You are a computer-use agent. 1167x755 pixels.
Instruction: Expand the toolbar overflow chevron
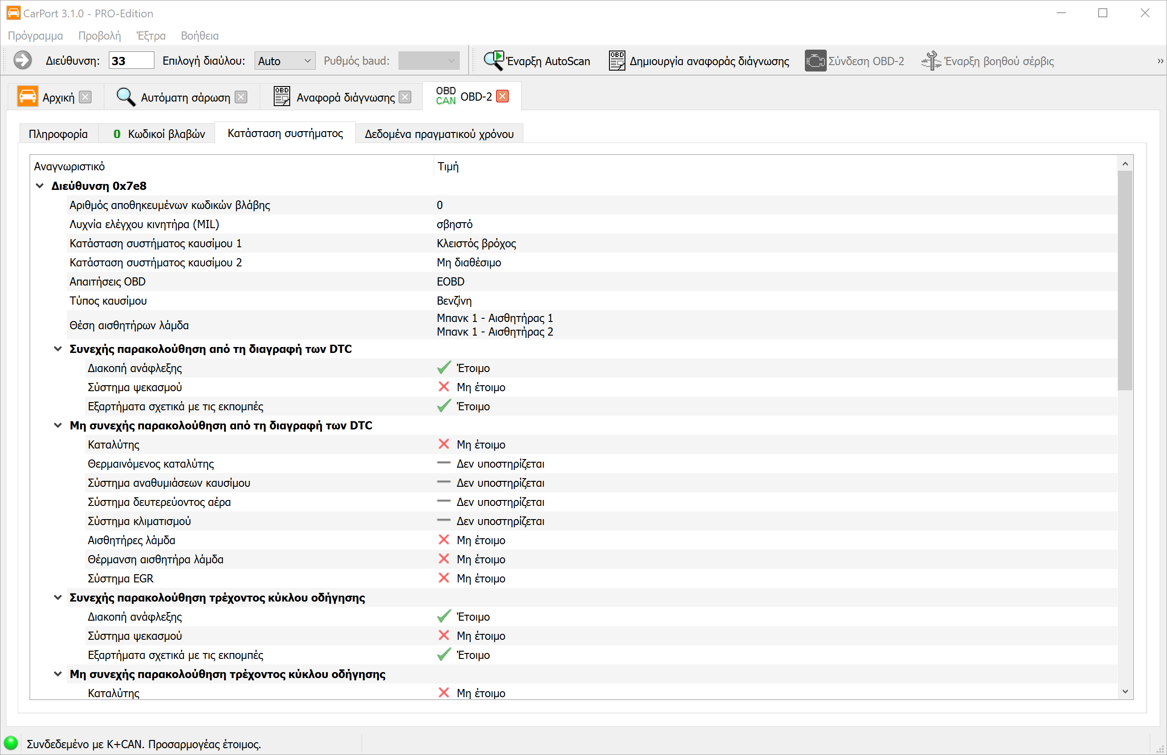1160,61
